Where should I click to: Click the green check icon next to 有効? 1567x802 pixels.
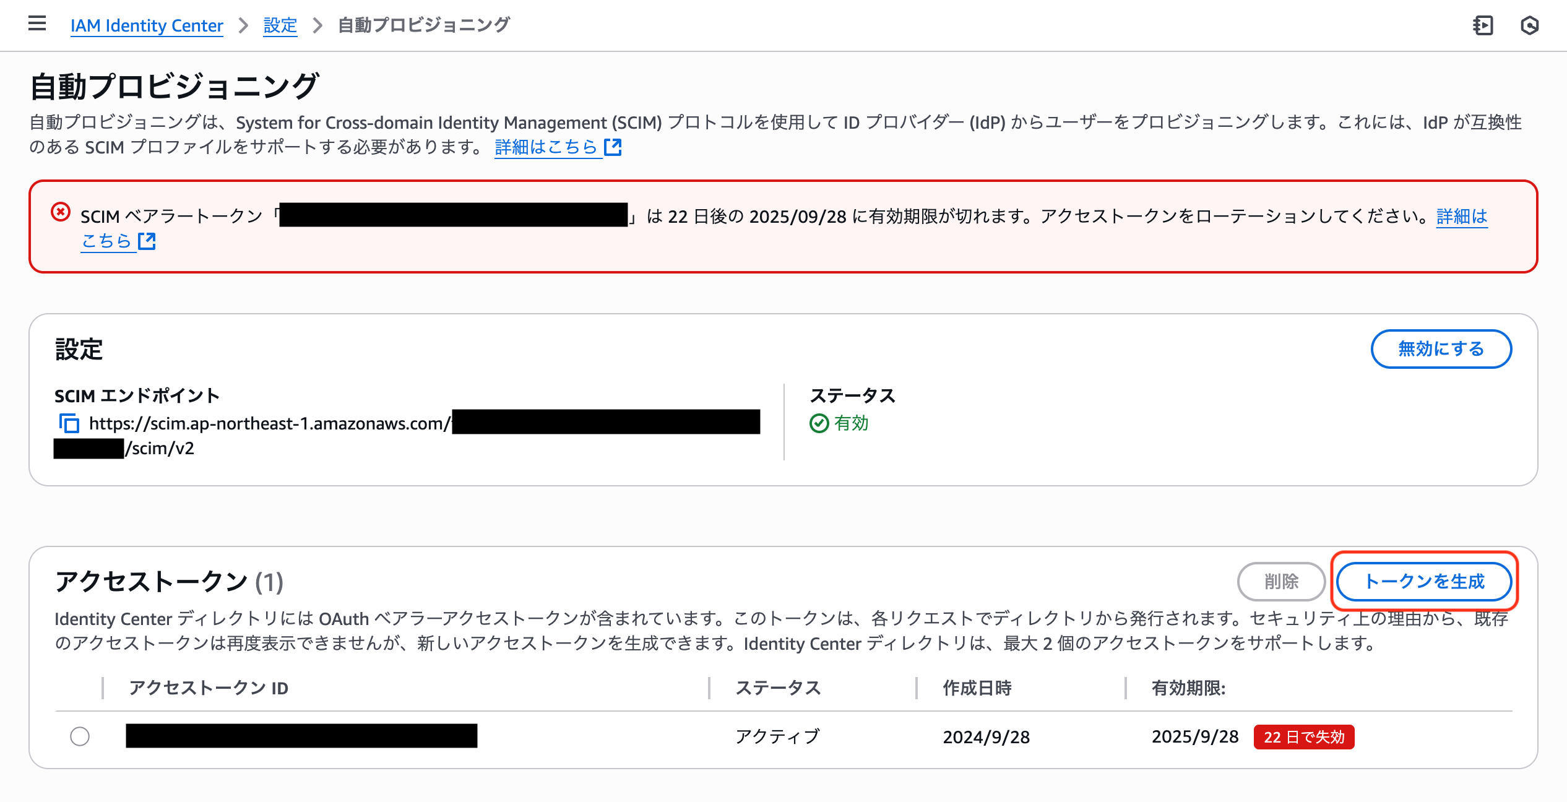[821, 424]
